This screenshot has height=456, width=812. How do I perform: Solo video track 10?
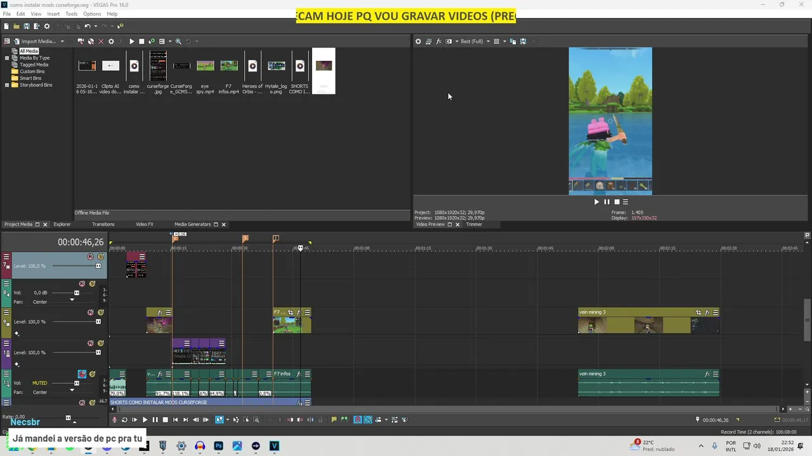[101, 343]
